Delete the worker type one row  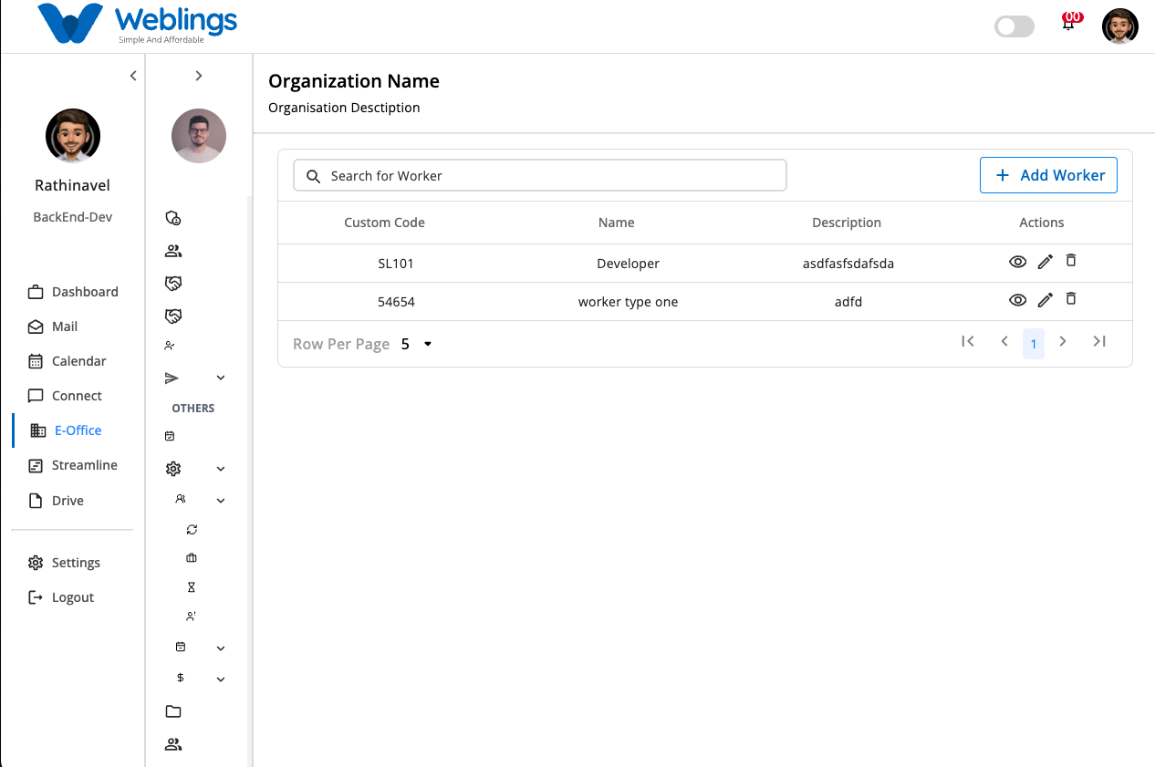(1071, 298)
